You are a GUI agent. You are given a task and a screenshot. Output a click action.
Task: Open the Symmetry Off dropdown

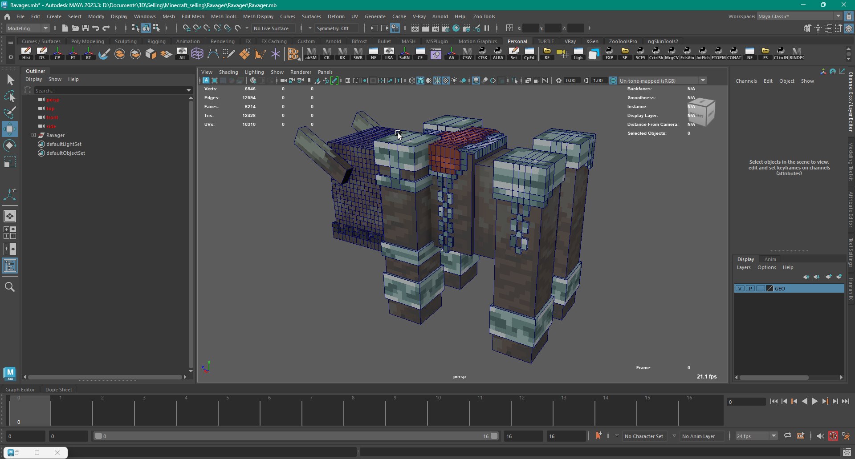point(337,28)
